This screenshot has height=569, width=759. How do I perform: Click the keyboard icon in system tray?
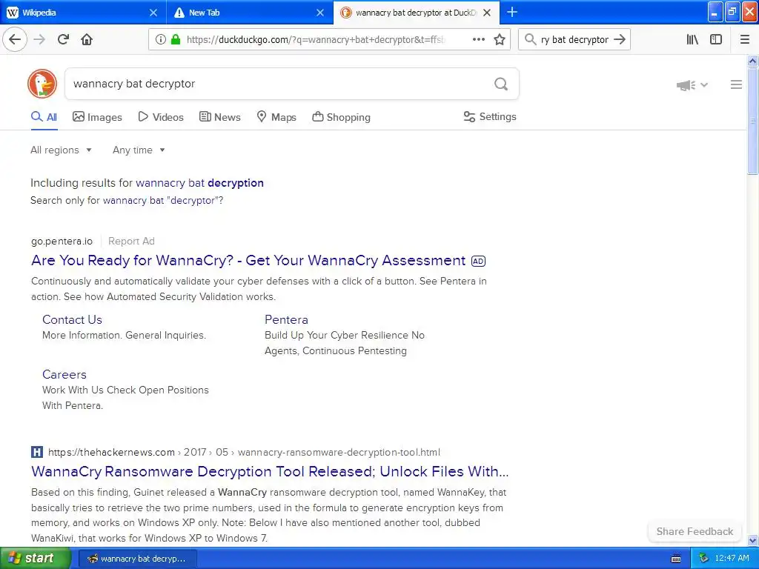[x=676, y=559]
